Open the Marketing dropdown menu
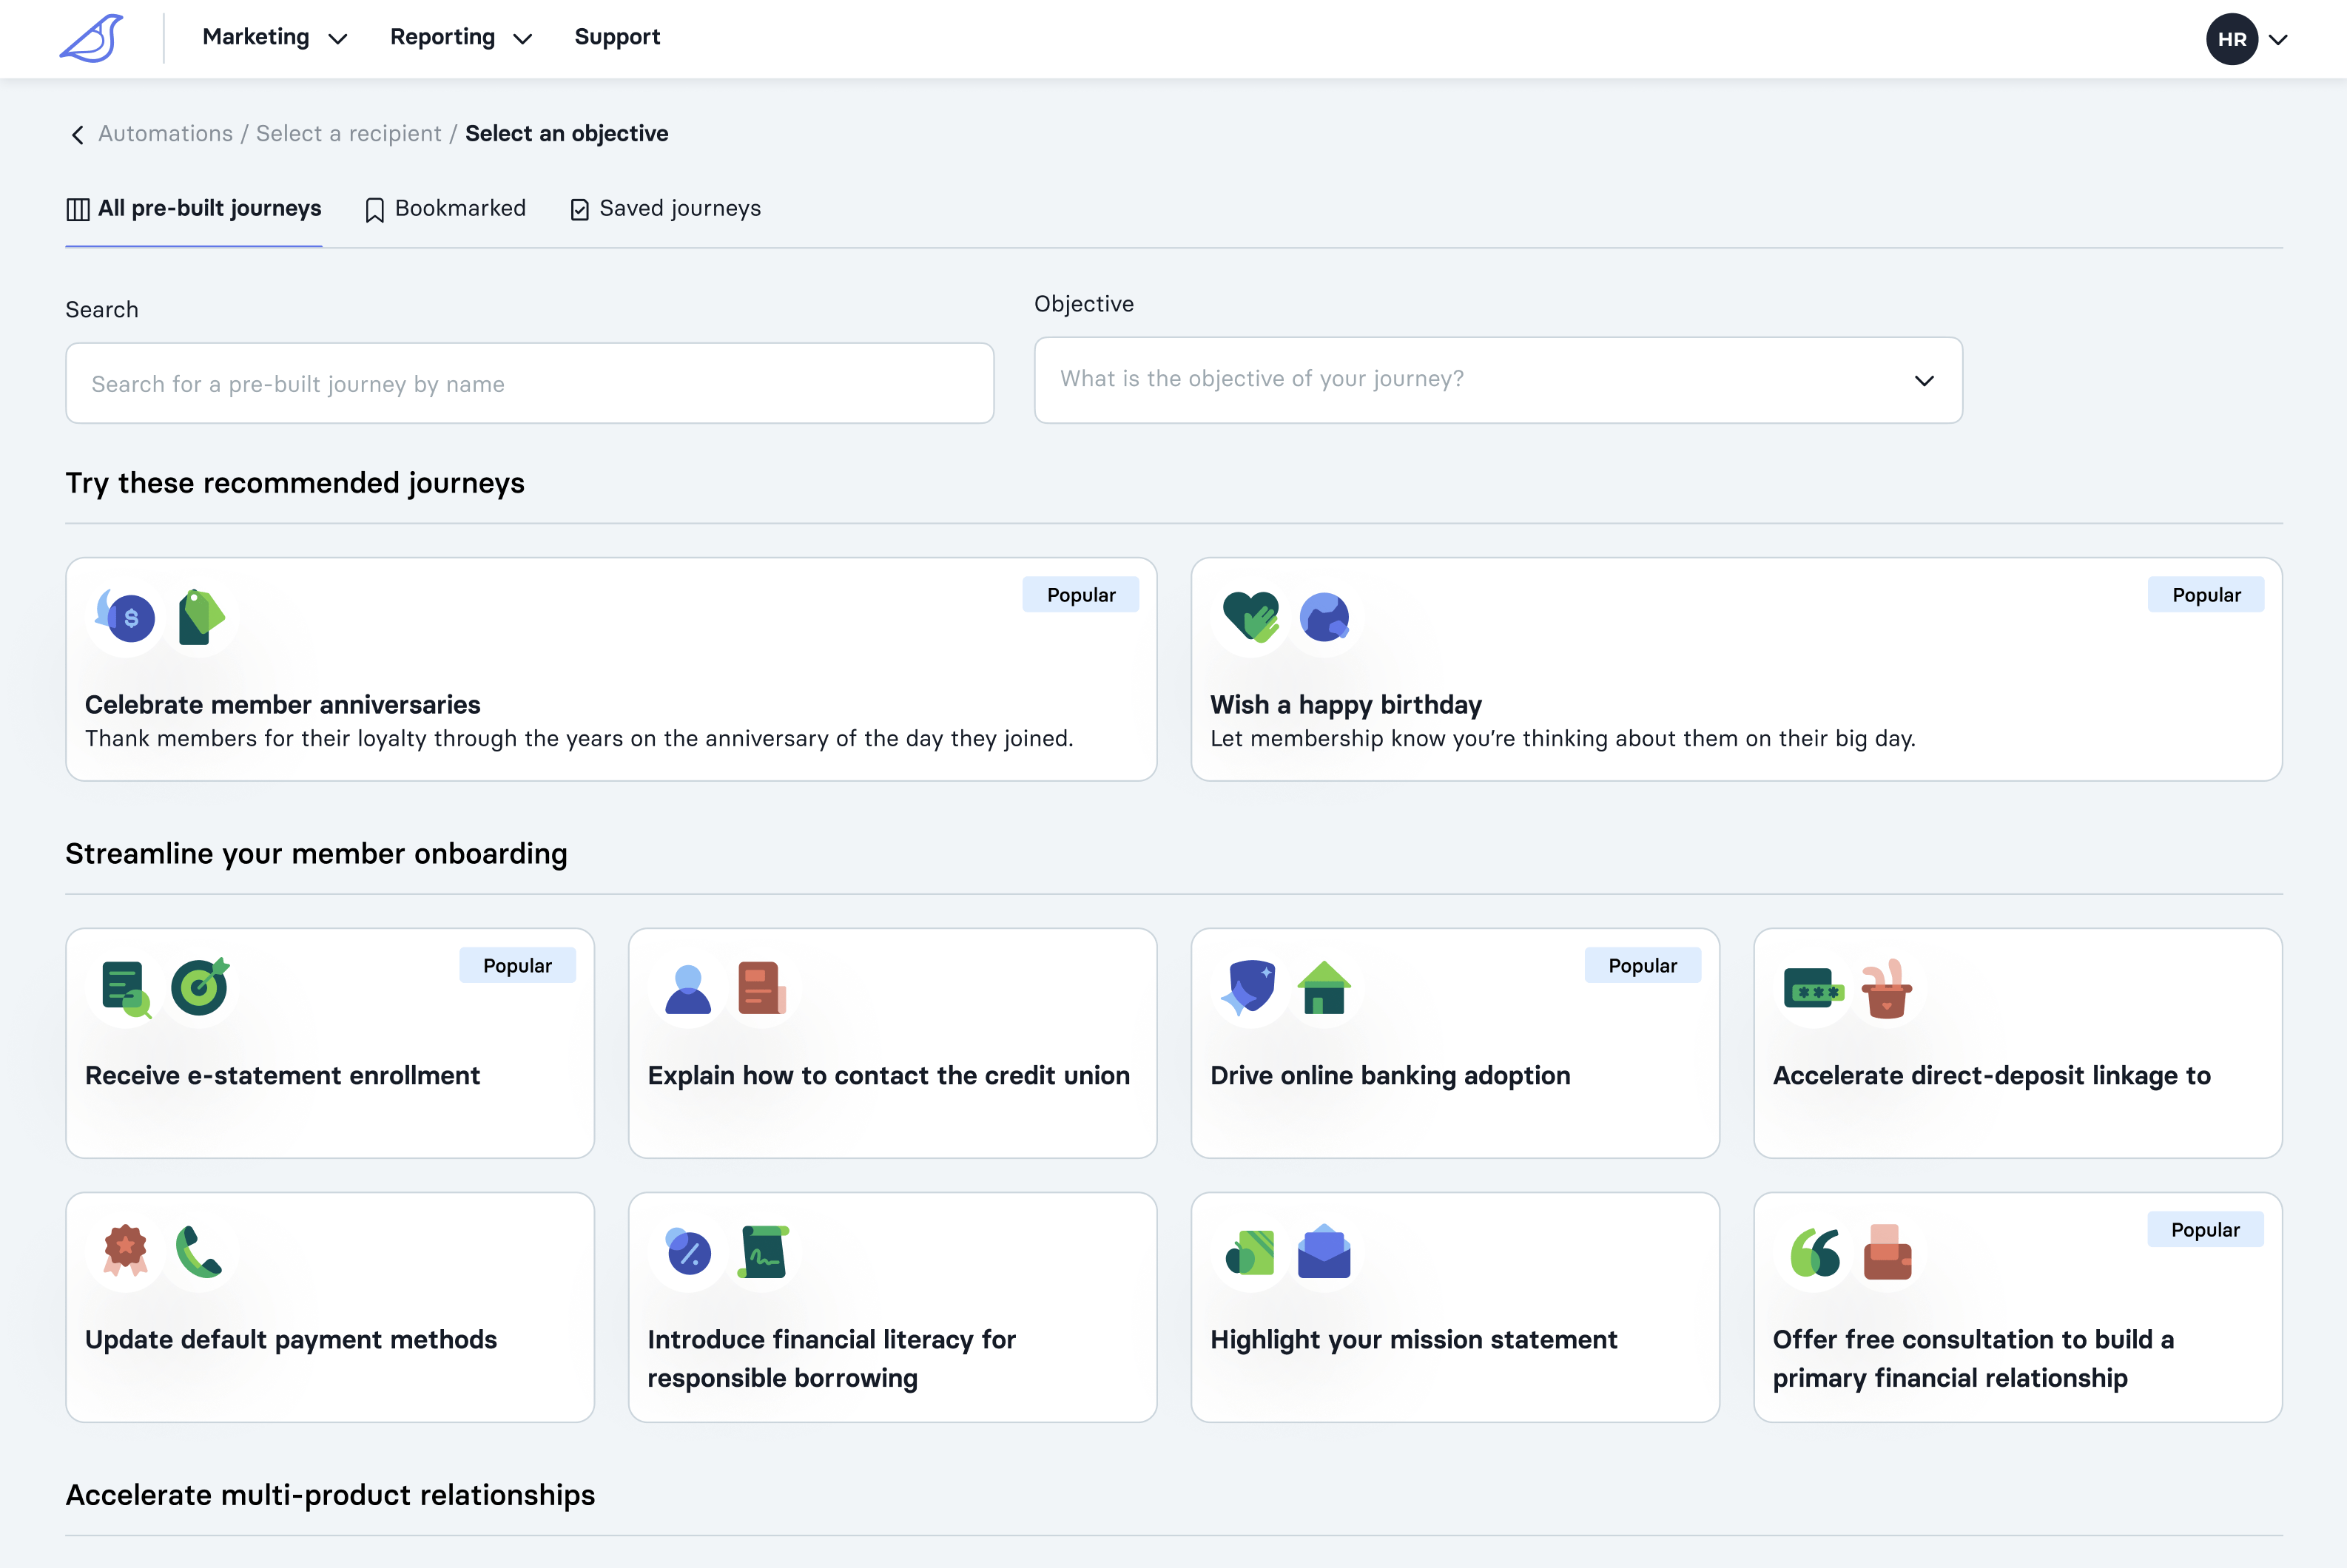This screenshot has width=2347, height=1568. [273, 38]
